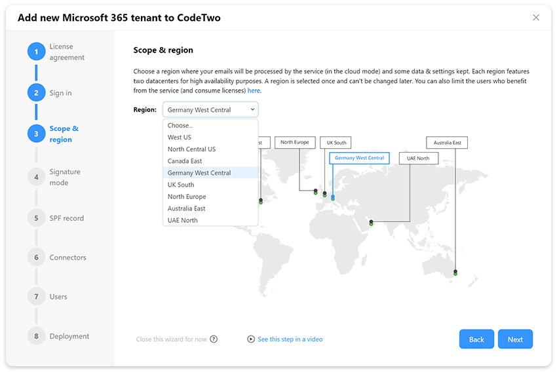Click the video play icon

pyautogui.click(x=251, y=339)
